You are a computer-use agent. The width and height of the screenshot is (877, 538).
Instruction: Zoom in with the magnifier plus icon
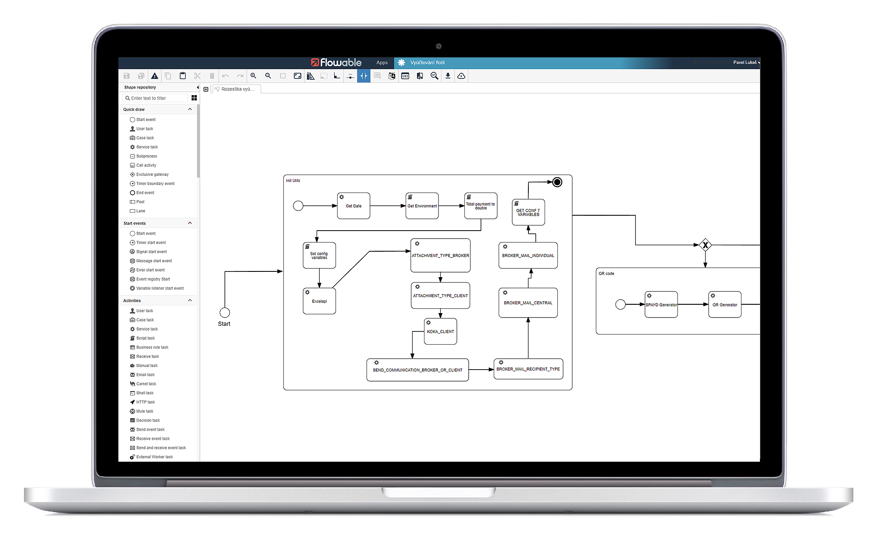253,76
